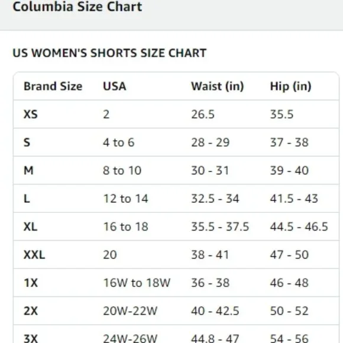The image size is (343, 343).
Task: Select the Waist (in) column header
Action: coord(218,86)
